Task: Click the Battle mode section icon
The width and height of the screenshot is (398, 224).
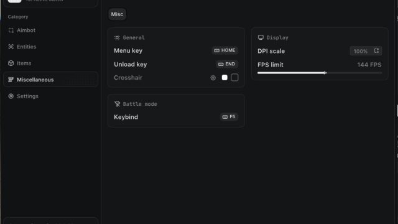Action: coord(117,104)
